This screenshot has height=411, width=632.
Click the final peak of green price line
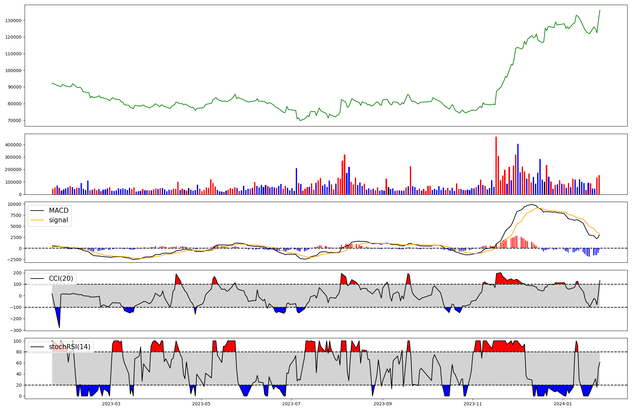600,10
